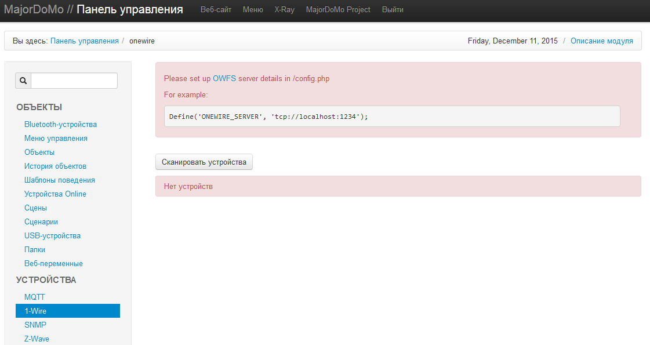The height and width of the screenshot is (345, 650).
Task: Open Устройства Online sidebar item
Action: pyautogui.click(x=55, y=194)
